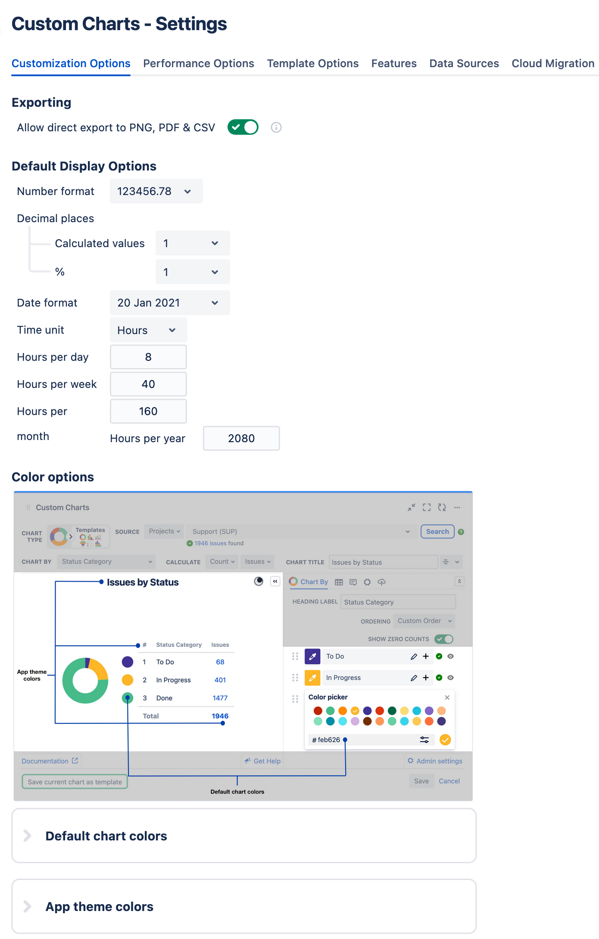Viewport: 599px width, 939px height.
Task: Click the Search button
Action: click(x=437, y=532)
